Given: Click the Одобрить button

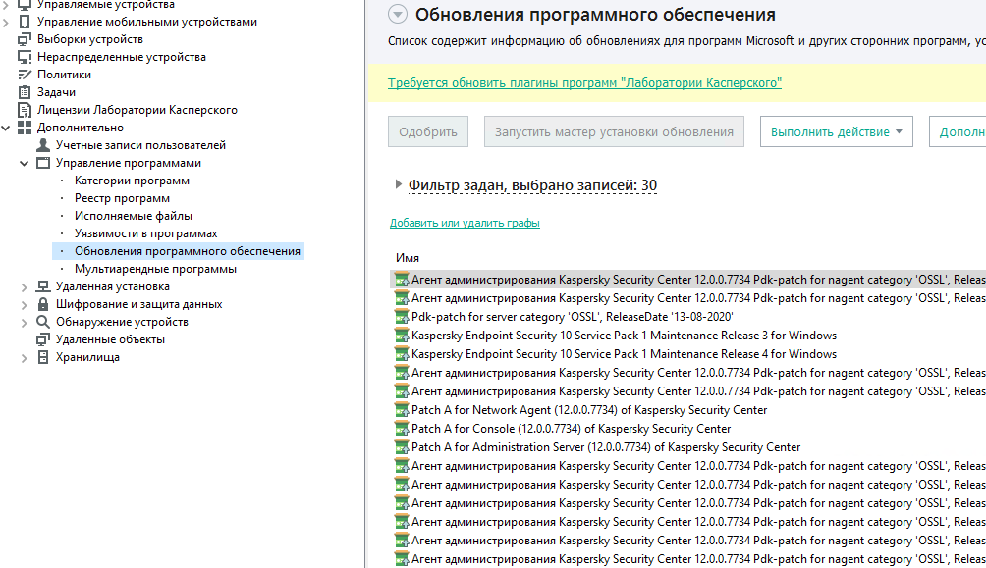Looking at the screenshot, I should point(427,132).
